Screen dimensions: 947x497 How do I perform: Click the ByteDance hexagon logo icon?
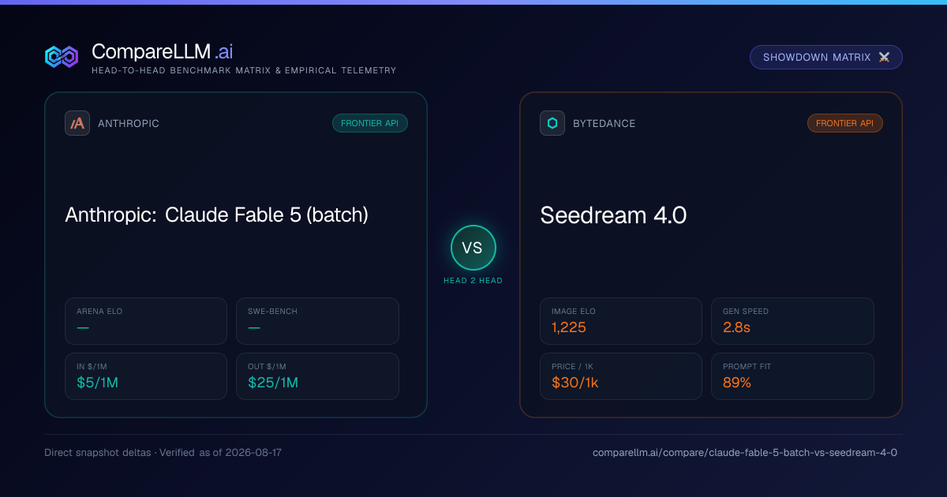[552, 123]
